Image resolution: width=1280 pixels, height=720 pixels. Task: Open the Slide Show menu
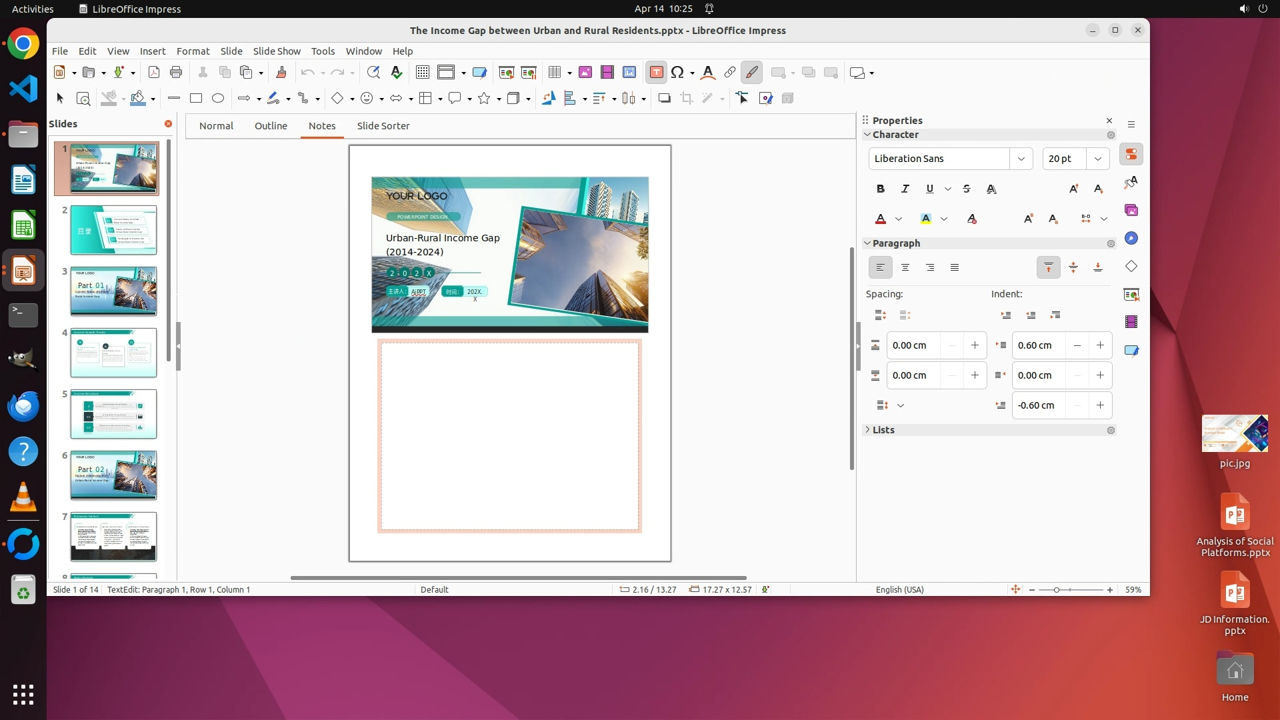tap(276, 51)
